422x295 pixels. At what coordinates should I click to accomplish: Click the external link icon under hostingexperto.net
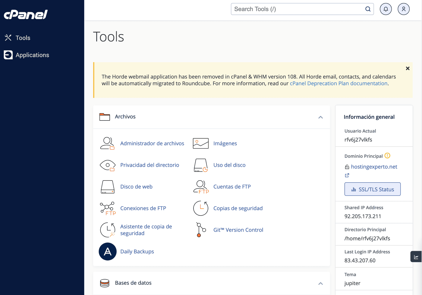click(347, 175)
